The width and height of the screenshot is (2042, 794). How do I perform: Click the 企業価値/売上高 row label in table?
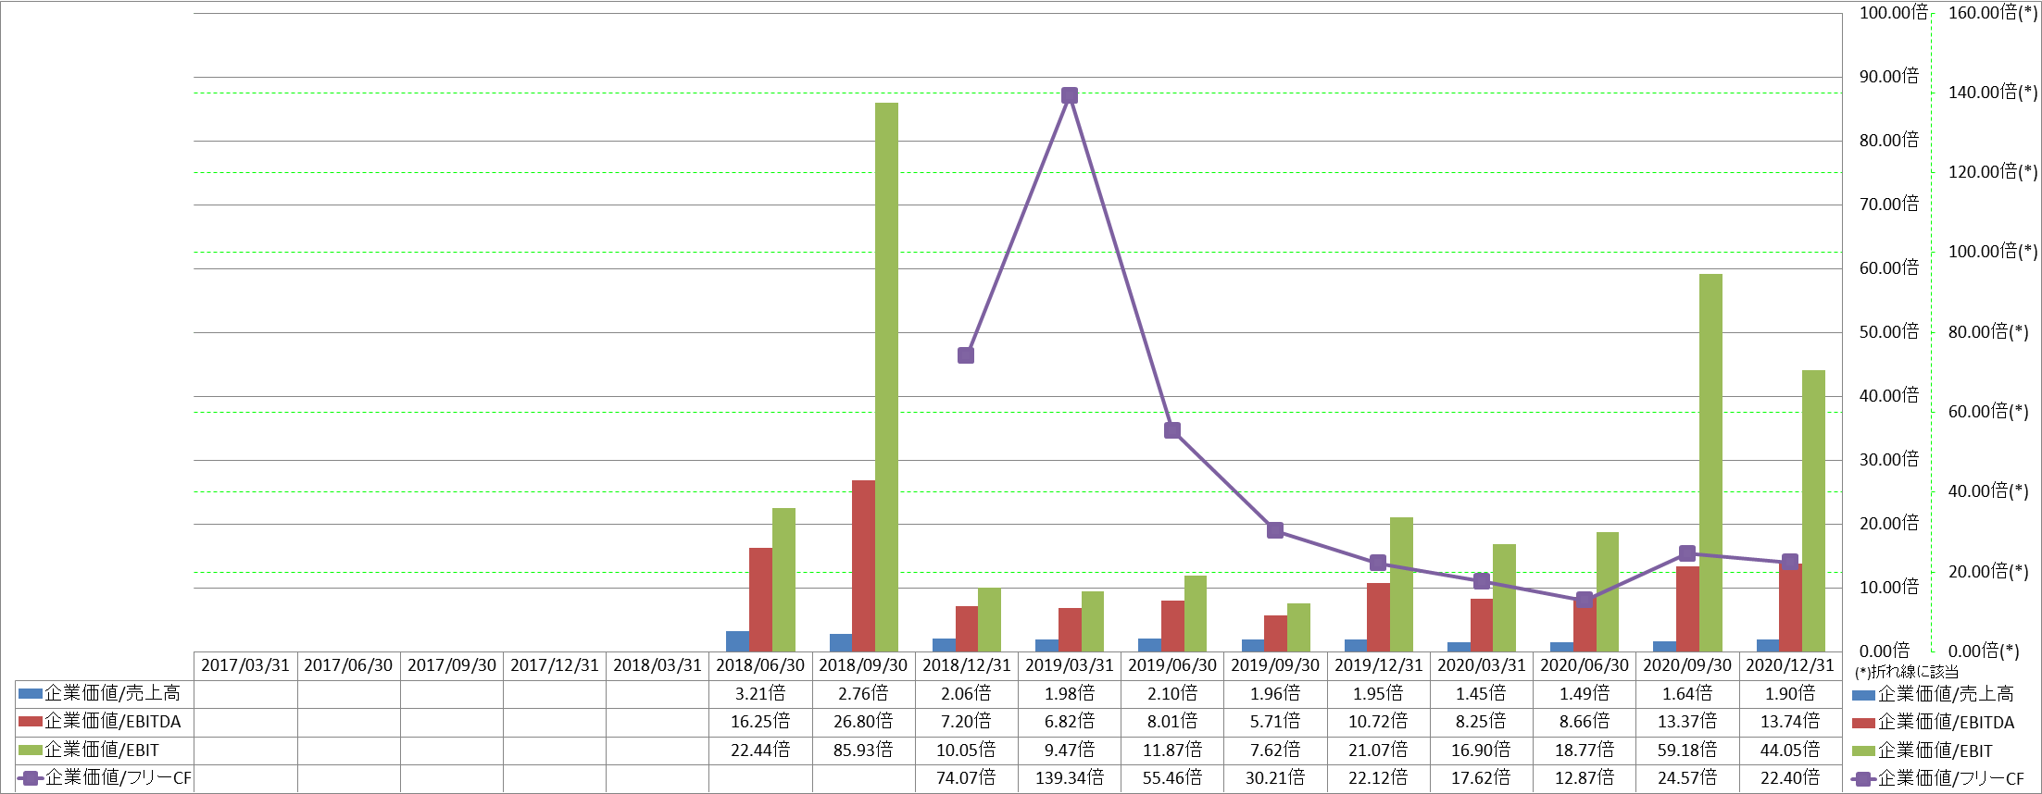pos(113,693)
